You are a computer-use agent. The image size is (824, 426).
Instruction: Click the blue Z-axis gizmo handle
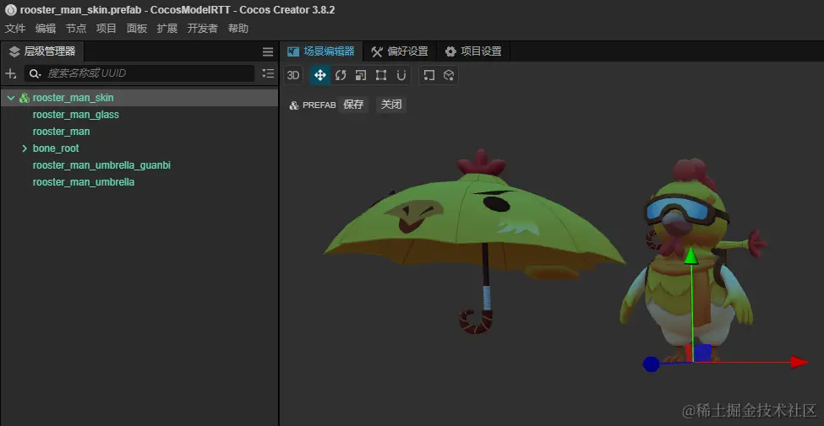click(651, 364)
